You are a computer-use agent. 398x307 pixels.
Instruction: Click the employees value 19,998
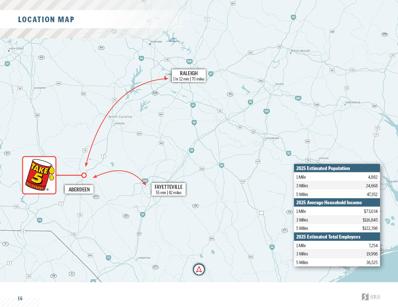click(372, 254)
